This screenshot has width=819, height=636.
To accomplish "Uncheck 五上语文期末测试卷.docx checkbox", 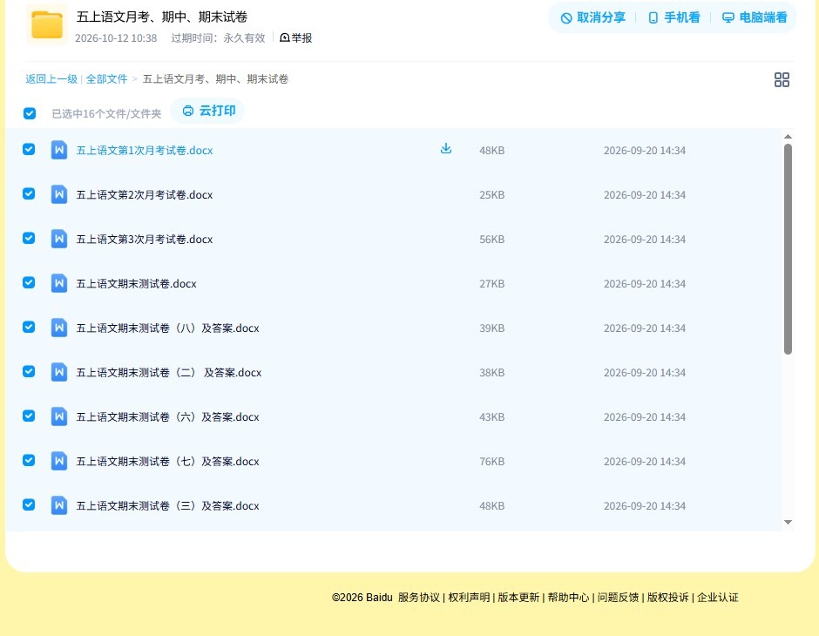I will click(29, 282).
